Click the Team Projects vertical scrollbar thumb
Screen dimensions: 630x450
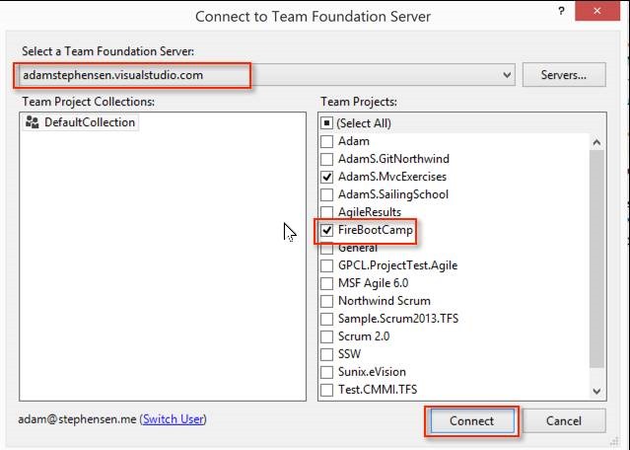pos(596,259)
